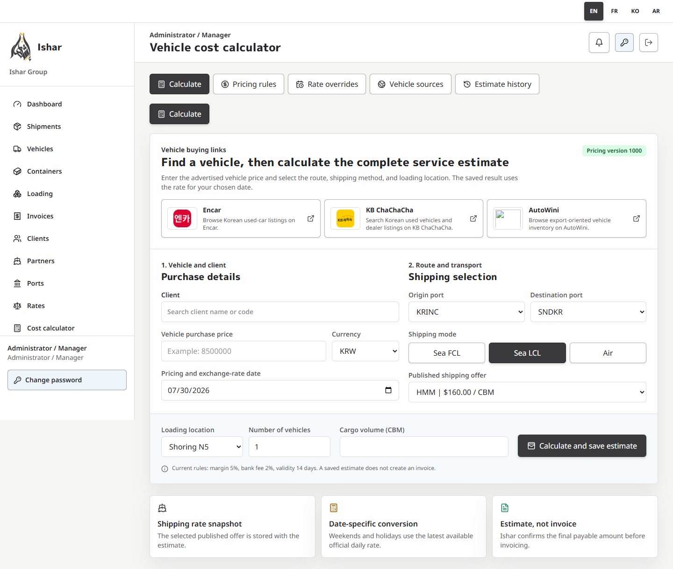Screen dimensions: 673x569
Task: Switch to Estimate history tab
Action: click(497, 84)
